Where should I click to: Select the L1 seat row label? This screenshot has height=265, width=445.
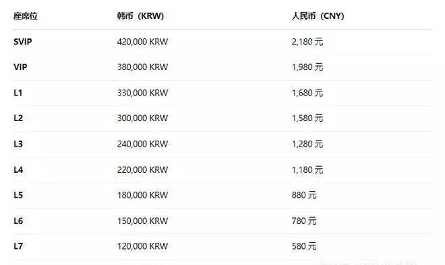(x=18, y=93)
